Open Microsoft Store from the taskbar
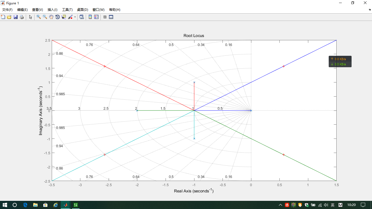This screenshot has width=372, height=209. pos(45,205)
